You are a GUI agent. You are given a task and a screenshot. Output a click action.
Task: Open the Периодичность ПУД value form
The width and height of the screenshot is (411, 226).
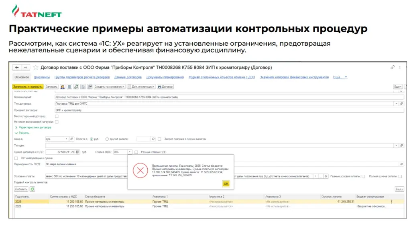[x=401, y=164]
